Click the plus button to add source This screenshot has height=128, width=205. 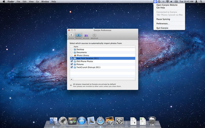[71, 79]
